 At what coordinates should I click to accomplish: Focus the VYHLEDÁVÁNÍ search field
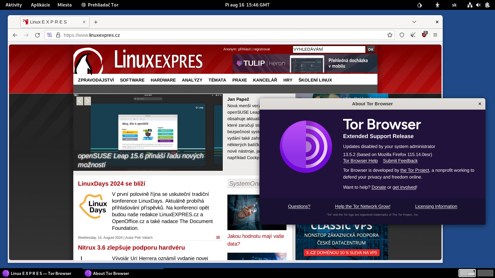pyautogui.click(x=329, y=49)
